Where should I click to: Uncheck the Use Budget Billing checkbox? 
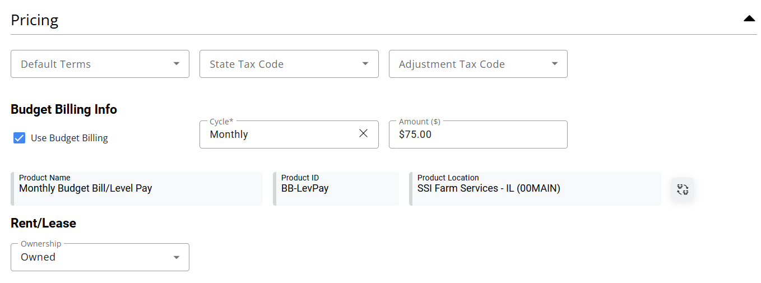pyautogui.click(x=20, y=138)
